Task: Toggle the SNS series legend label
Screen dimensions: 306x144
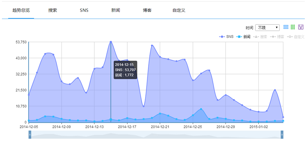Action: click(x=230, y=37)
